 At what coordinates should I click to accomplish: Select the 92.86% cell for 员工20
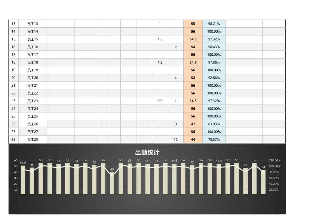click(214, 78)
